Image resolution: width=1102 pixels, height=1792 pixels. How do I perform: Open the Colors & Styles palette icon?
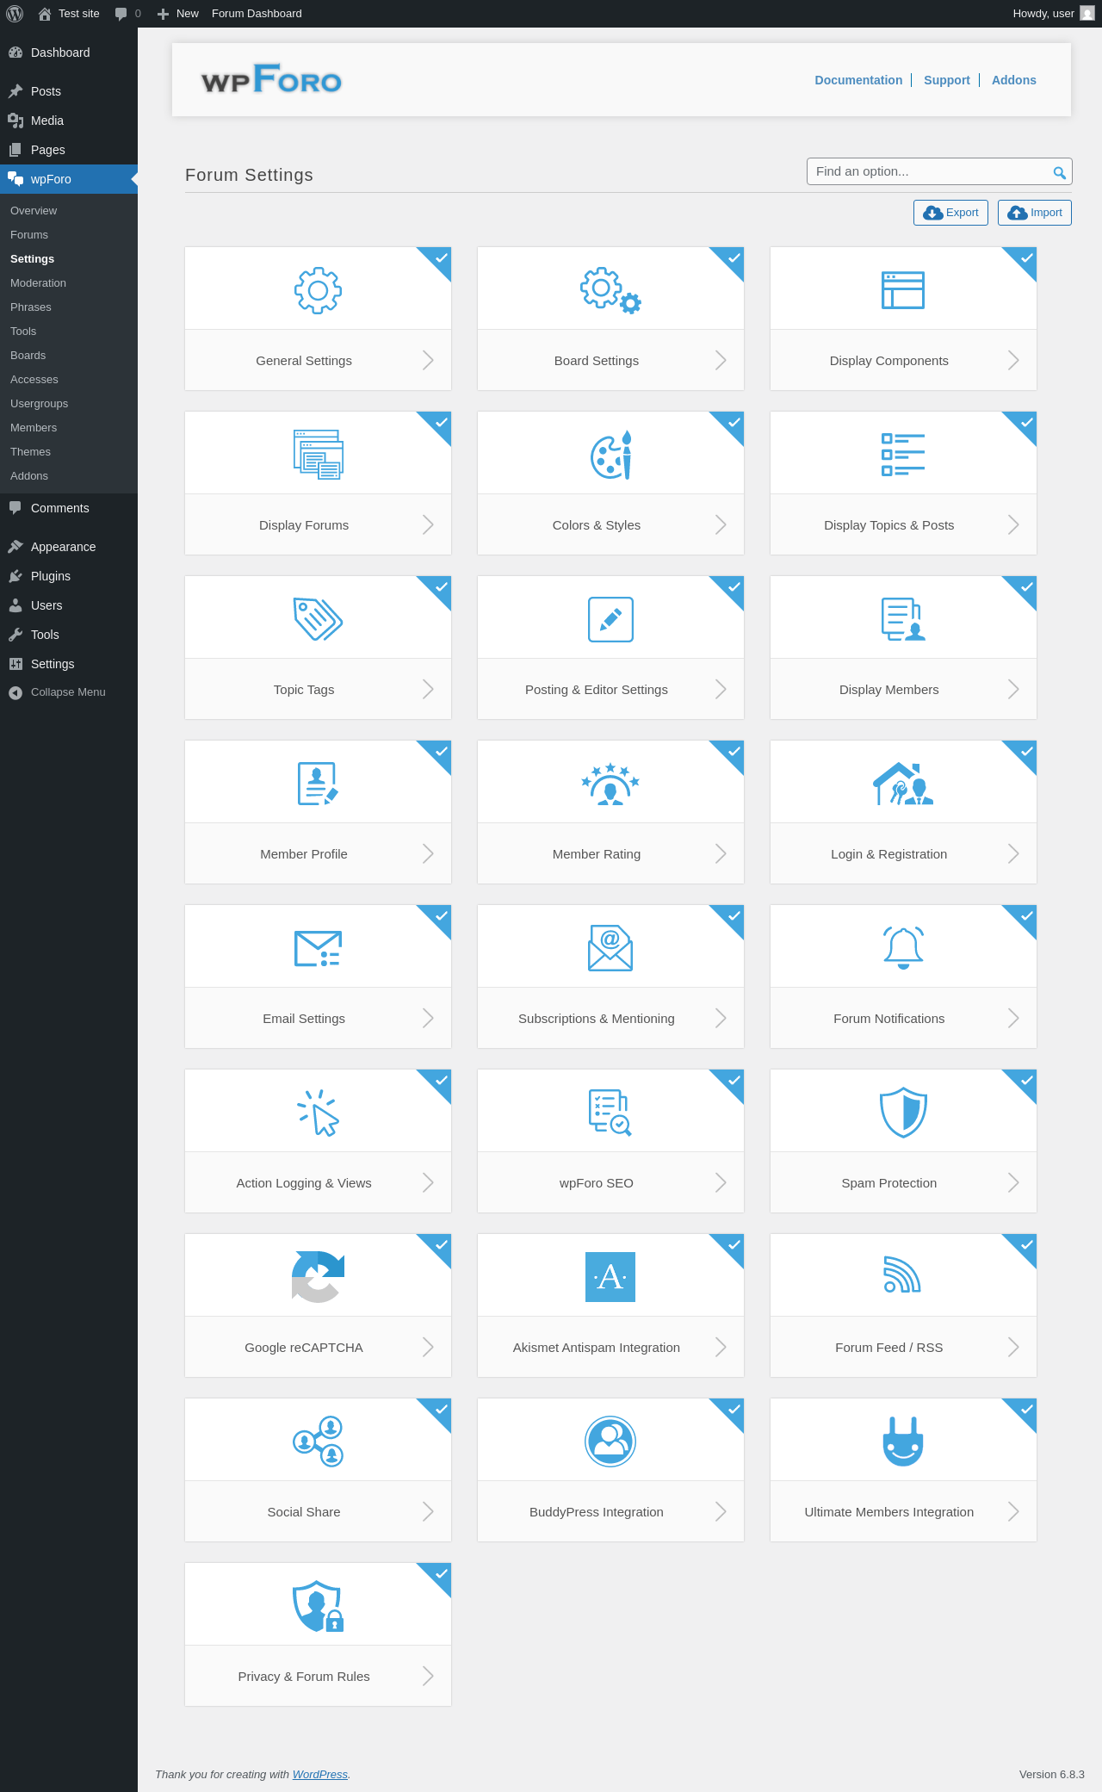(x=610, y=455)
